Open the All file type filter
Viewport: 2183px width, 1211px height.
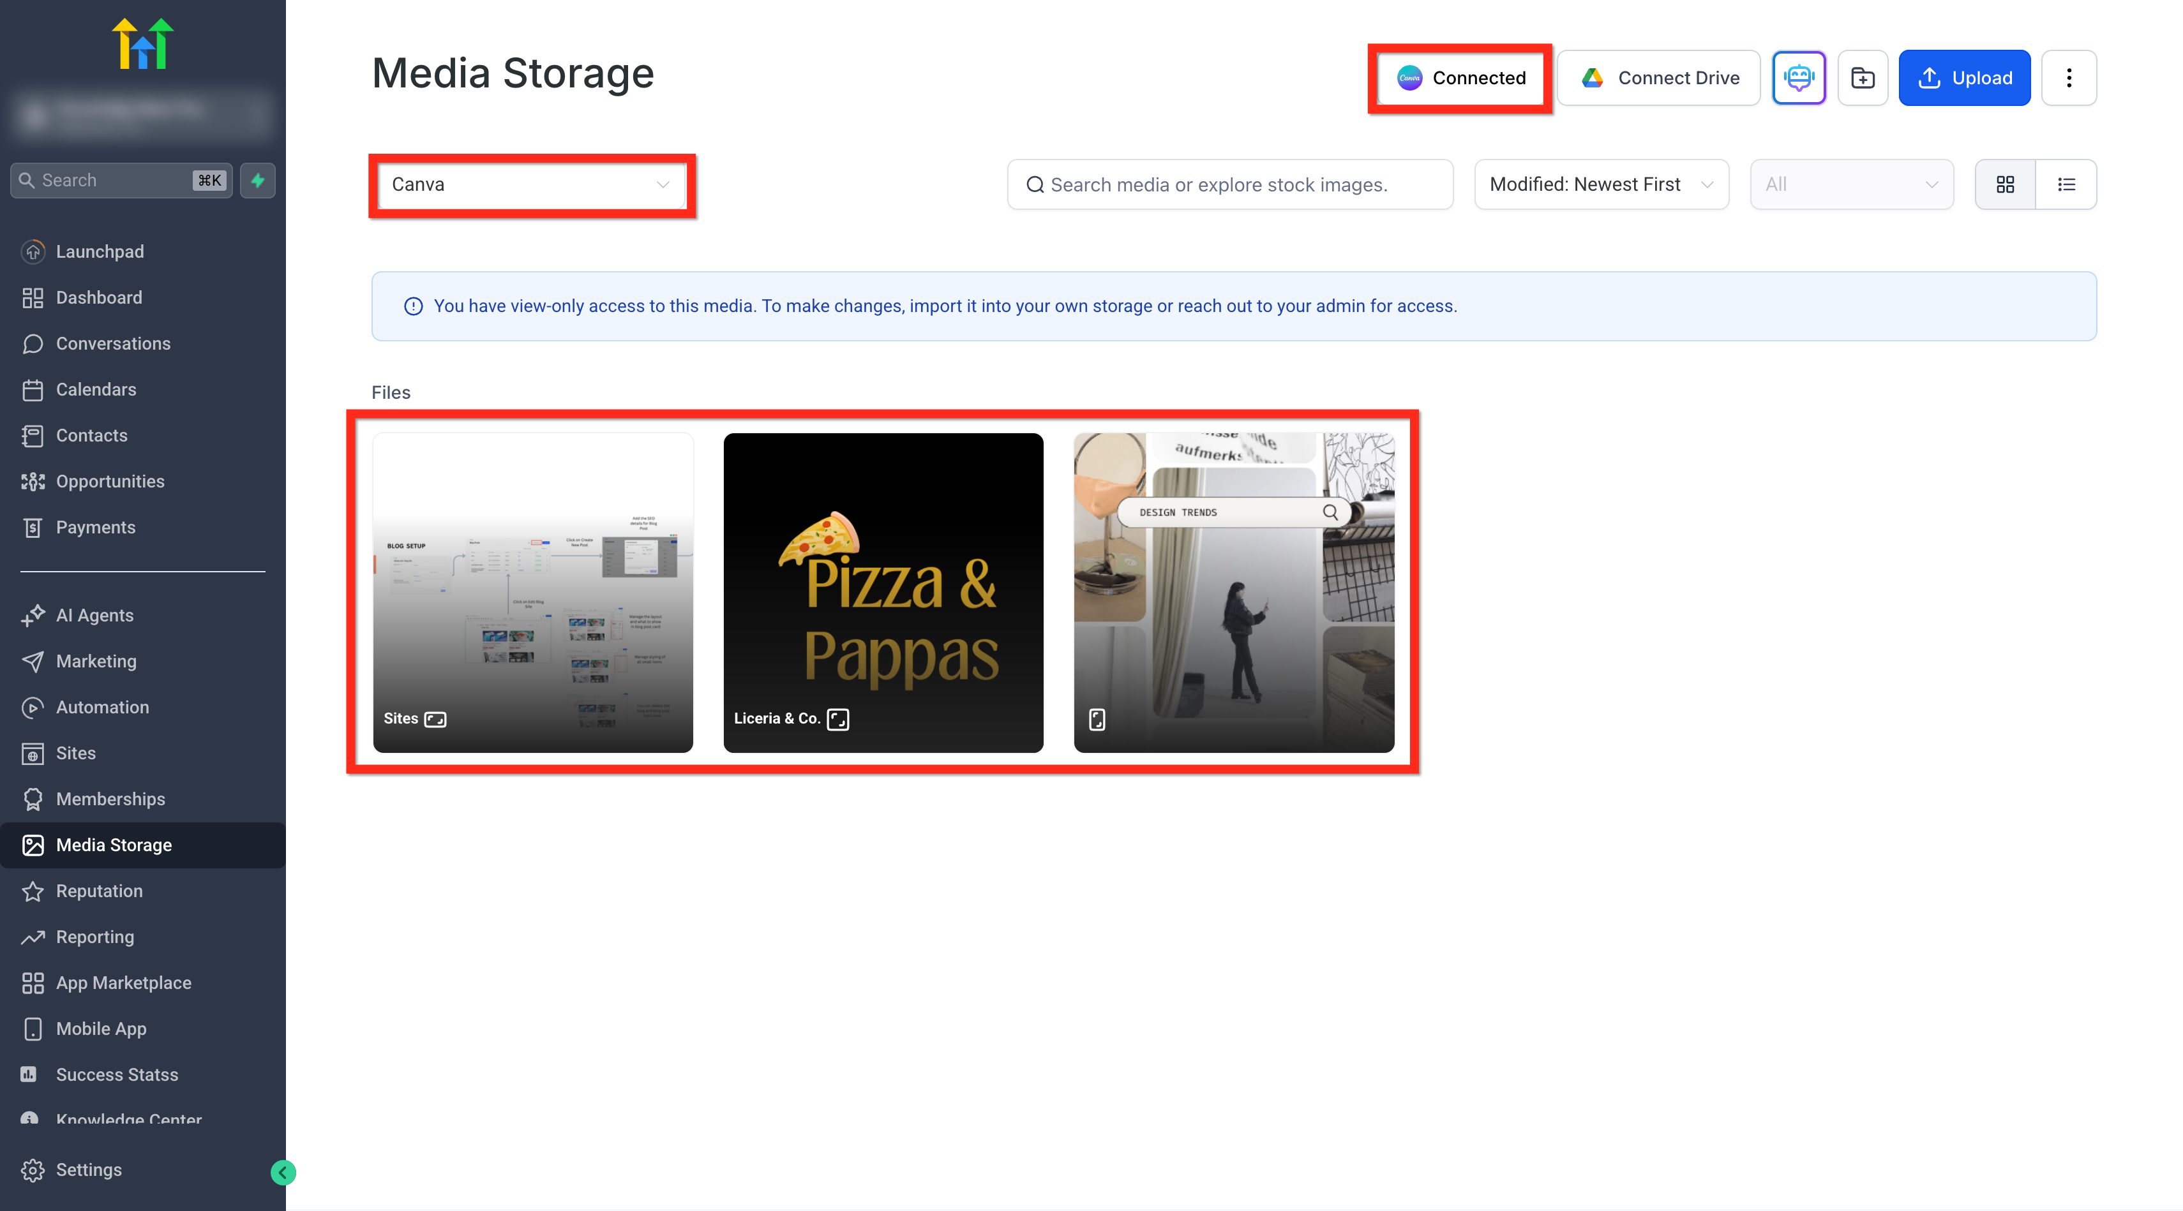(x=1851, y=184)
